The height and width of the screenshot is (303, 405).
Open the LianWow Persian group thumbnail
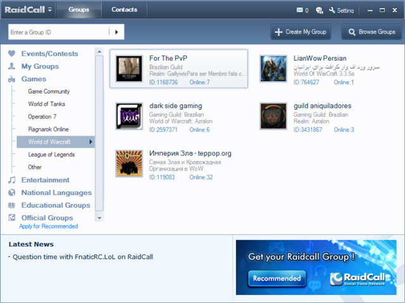(273, 69)
